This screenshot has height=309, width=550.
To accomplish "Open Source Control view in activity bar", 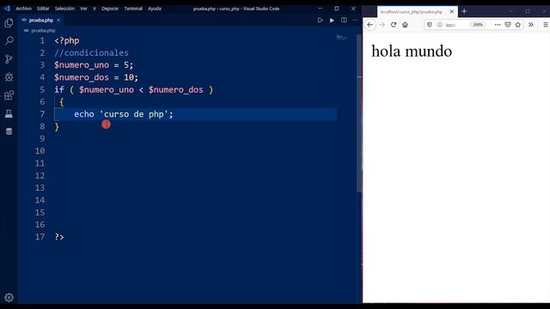I will 9,59.
